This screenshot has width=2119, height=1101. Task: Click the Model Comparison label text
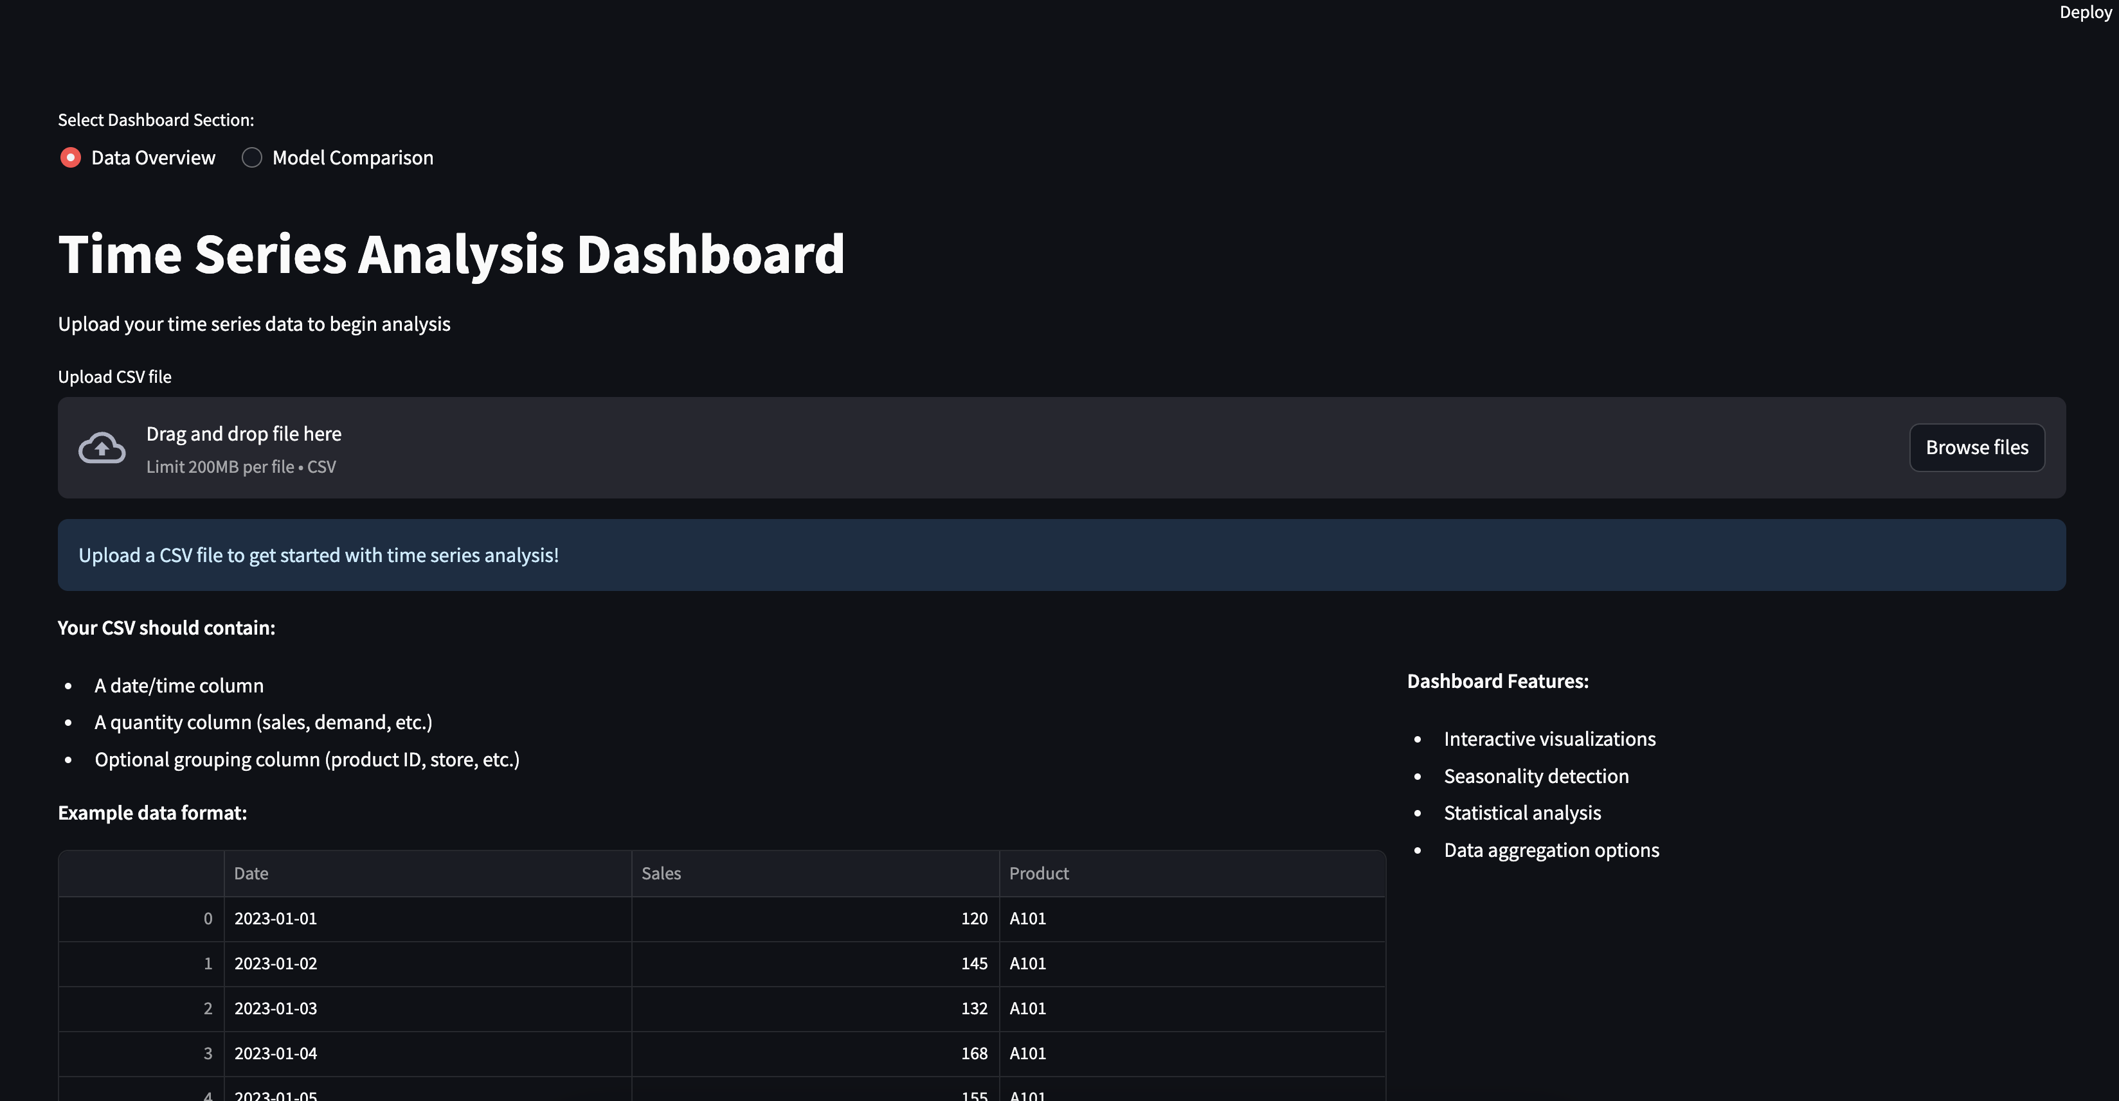click(352, 158)
